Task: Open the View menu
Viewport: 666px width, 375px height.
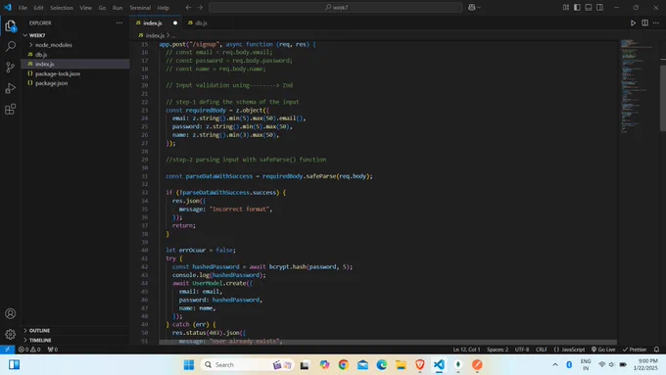Action: 86,8
